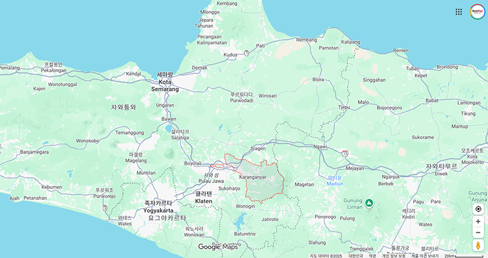Image resolution: width=488 pixels, height=258 pixels.
Task: Click 제품 의견 보내기 feedback link
Action: (x=425, y=256)
